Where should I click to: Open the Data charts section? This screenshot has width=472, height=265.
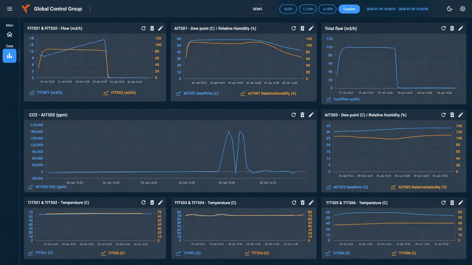10,55
